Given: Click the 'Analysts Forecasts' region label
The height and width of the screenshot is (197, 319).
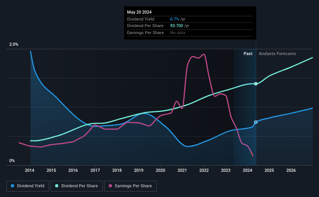Looking at the screenshot, I should (277, 54).
